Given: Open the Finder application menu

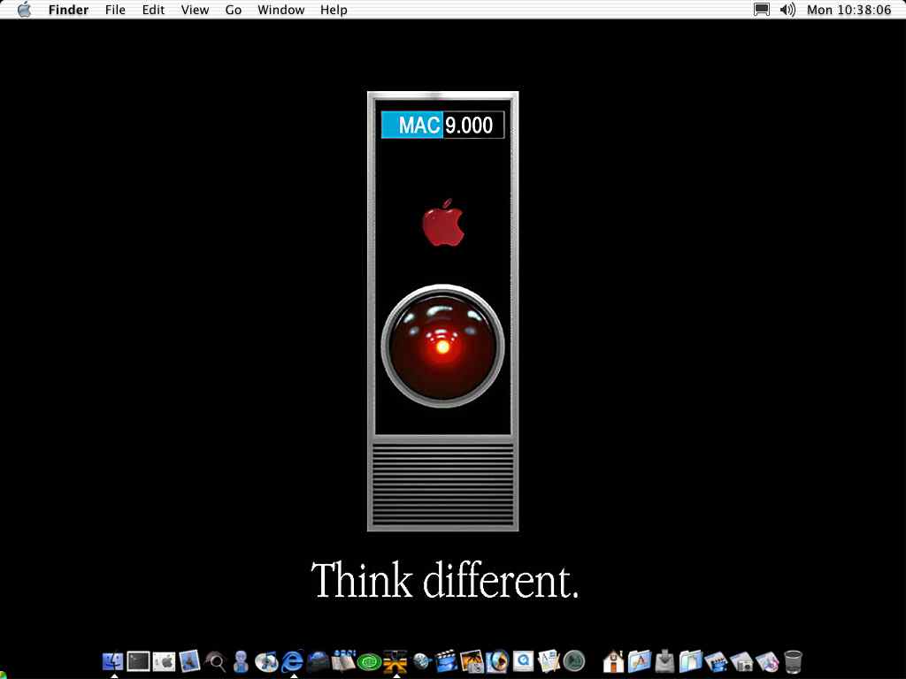Looking at the screenshot, I should tap(68, 10).
